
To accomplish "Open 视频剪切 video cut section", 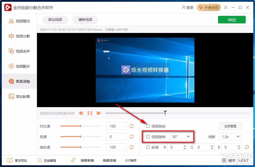I will (19, 21).
